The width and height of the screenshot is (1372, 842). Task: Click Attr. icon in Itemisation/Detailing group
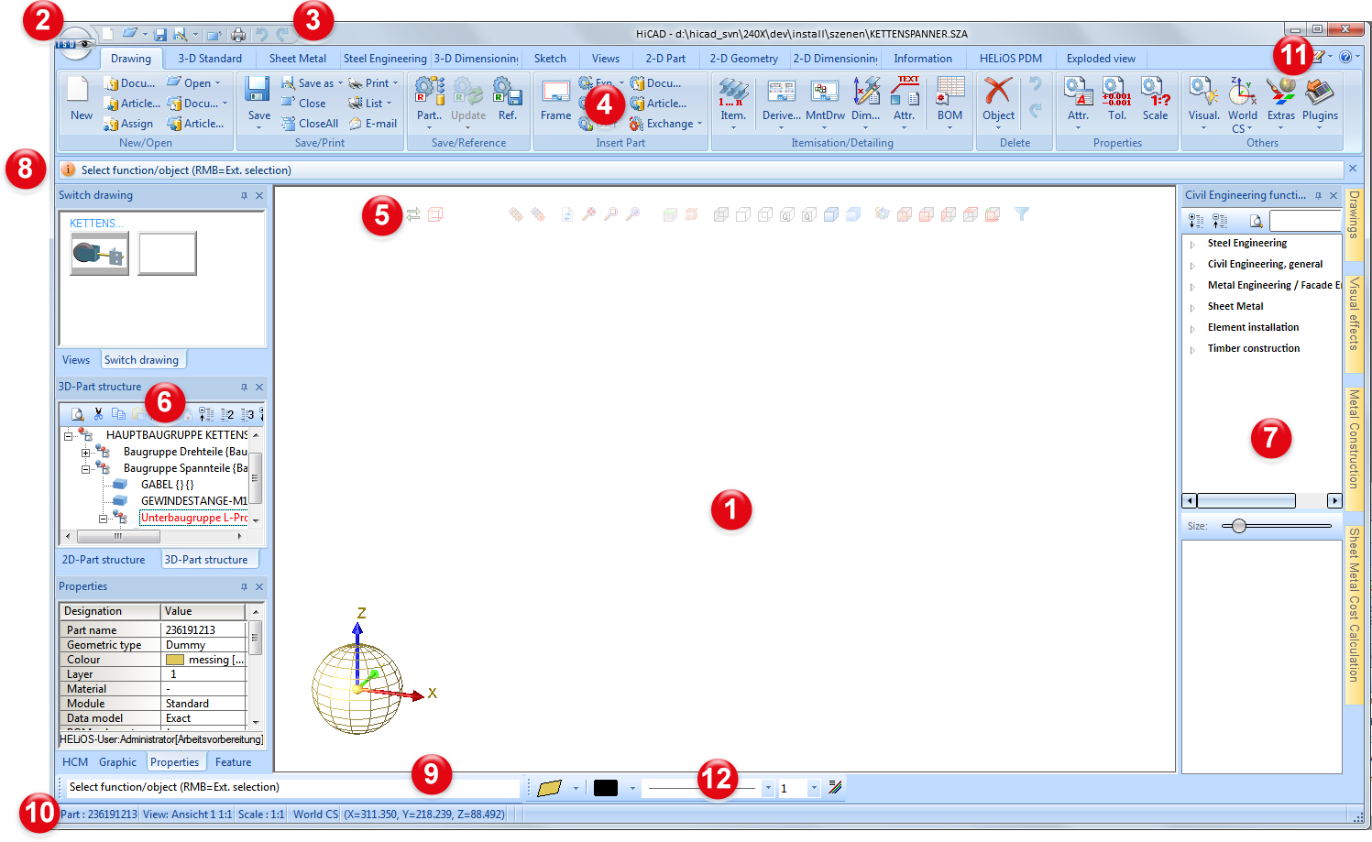(x=905, y=91)
